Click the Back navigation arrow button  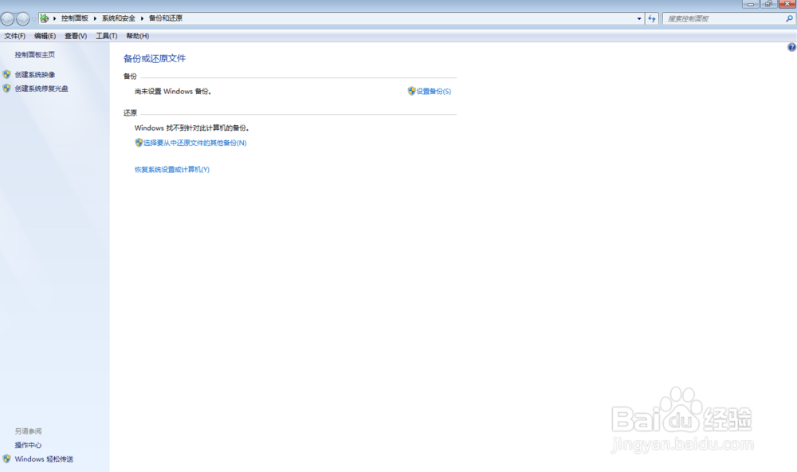coord(8,19)
